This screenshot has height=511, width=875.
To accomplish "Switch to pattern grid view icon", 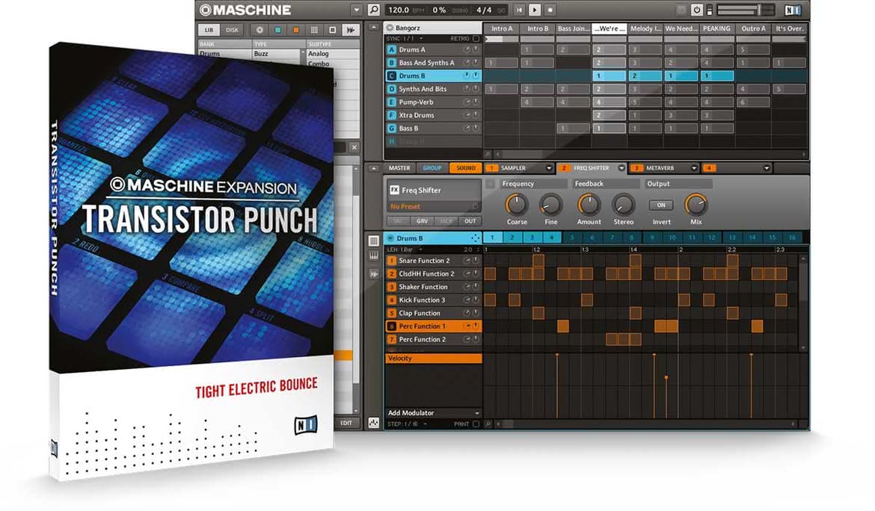I will pyautogui.click(x=373, y=241).
